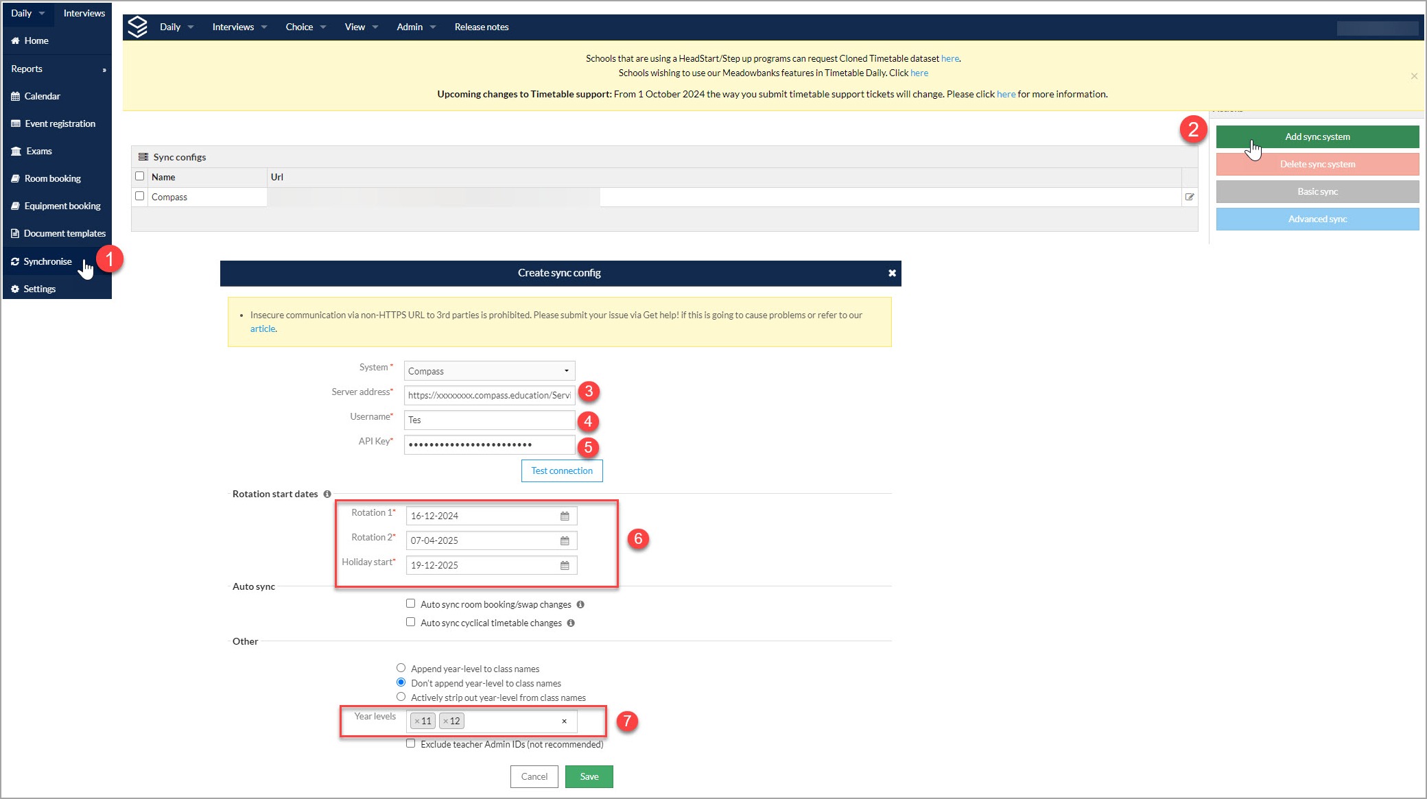The height and width of the screenshot is (799, 1427).
Task: Click the Test connection button
Action: (x=561, y=470)
